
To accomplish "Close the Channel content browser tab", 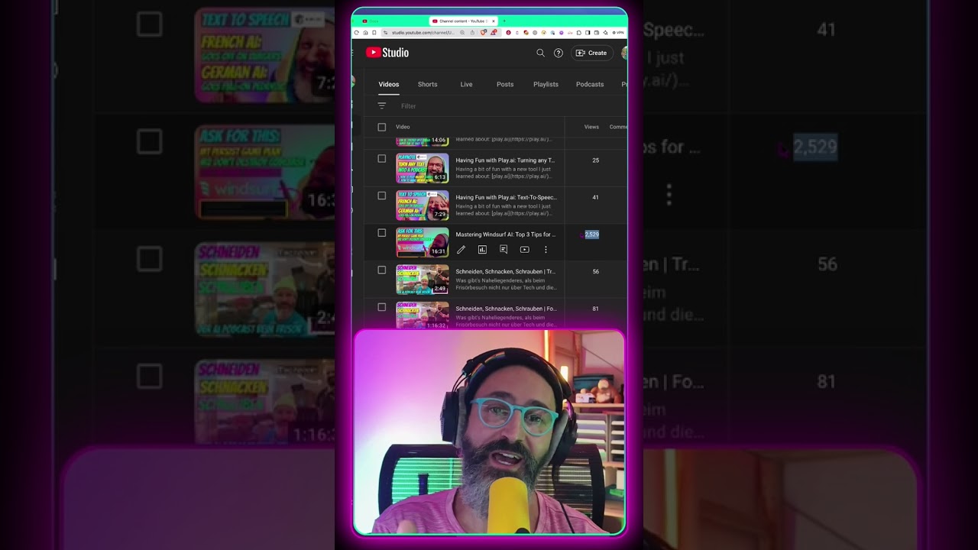I will (x=494, y=21).
